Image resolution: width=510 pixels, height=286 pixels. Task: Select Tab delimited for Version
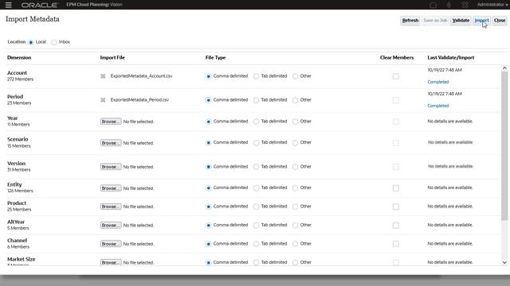[256, 167]
